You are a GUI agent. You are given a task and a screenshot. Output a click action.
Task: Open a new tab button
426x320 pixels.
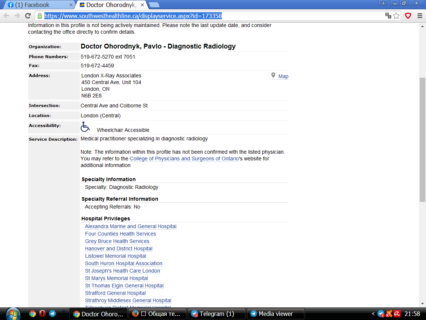154,5
